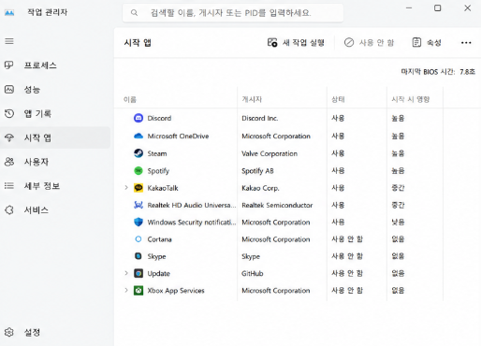Select the Skype row name

tap(156, 256)
